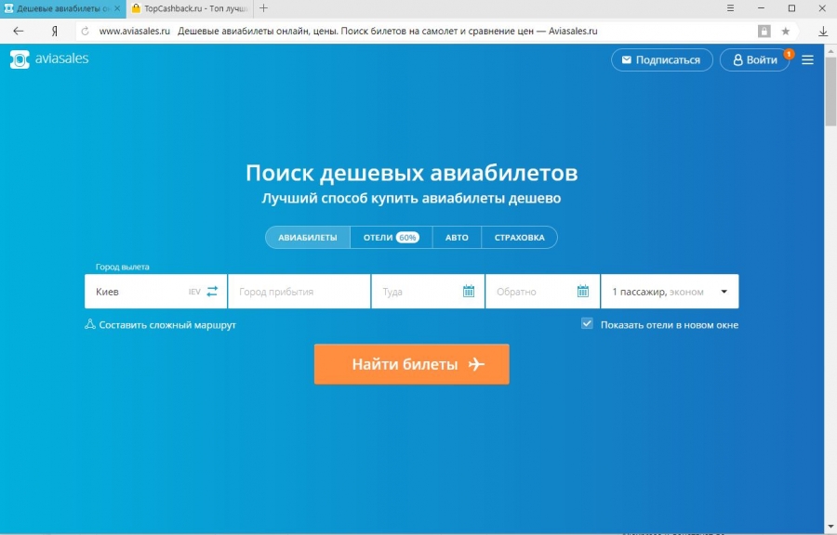
Task: Click the Aviasales logo icon
Action: click(20, 59)
